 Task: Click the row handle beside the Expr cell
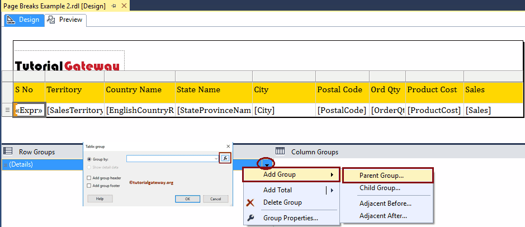tap(7, 110)
